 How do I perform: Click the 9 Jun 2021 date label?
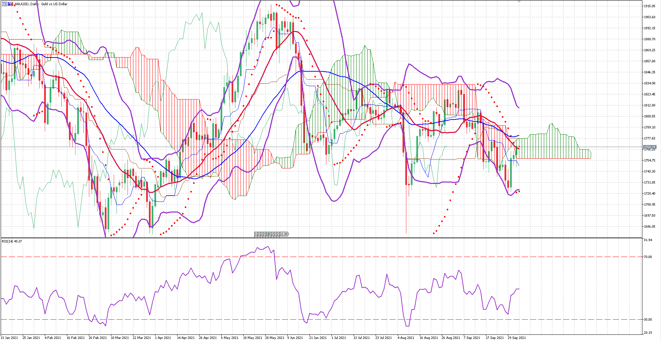(x=295, y=338)
